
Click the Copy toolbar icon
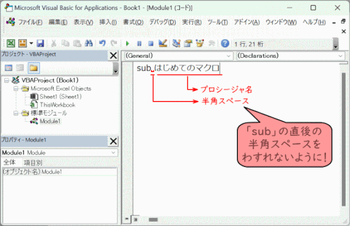(65, 43)
